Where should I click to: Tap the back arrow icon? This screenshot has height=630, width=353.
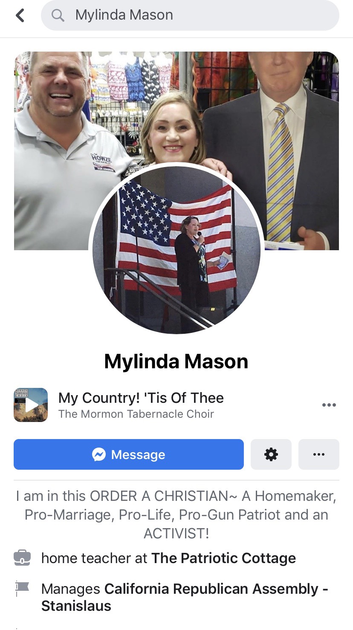coord(20,15)
